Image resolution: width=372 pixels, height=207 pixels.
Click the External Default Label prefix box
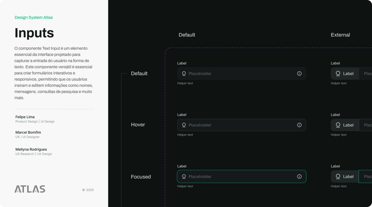[345, 73]
